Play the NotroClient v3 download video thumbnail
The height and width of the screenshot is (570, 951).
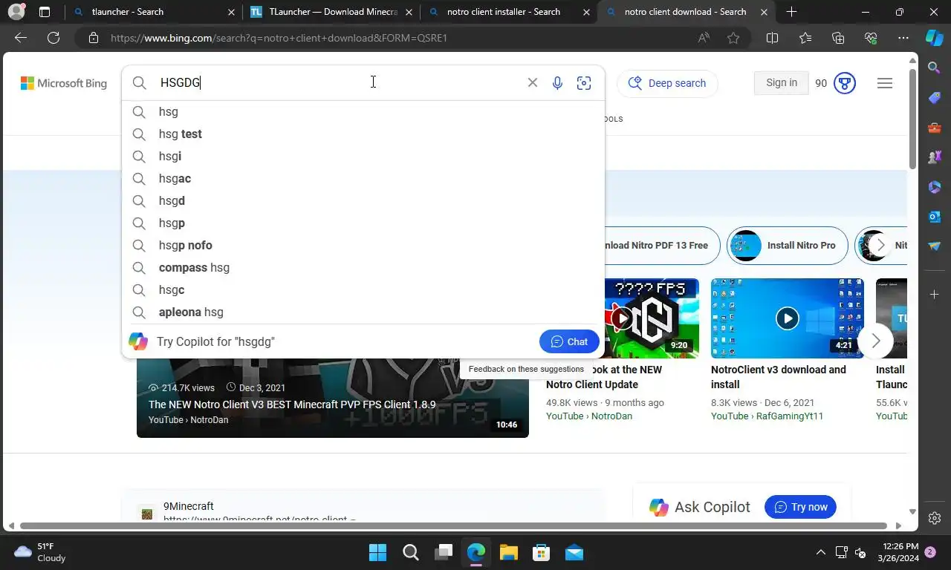coord(788,318)
